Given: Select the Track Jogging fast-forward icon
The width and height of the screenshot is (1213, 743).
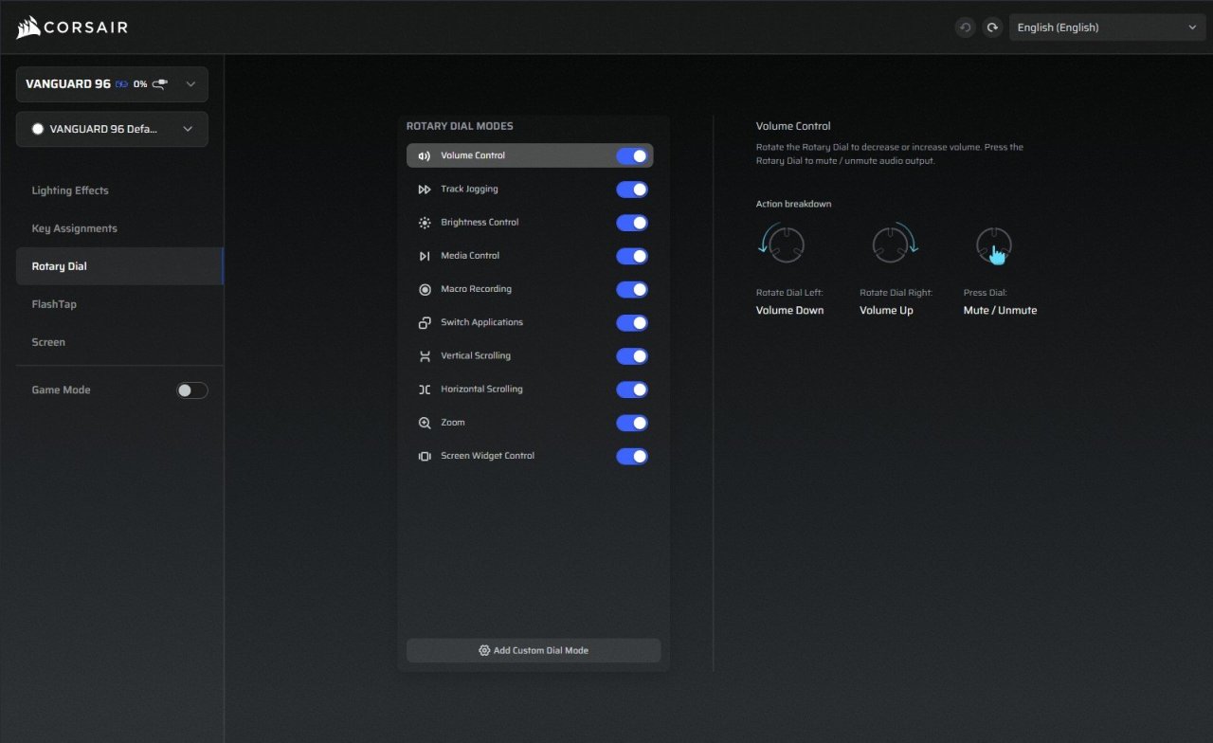Looking at the screenshot, I should (x=425, y=190).
